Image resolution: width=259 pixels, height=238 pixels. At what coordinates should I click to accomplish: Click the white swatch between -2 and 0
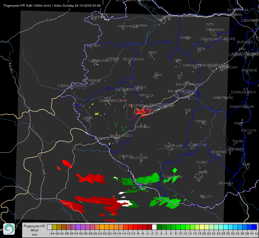(x=154, y=227)
